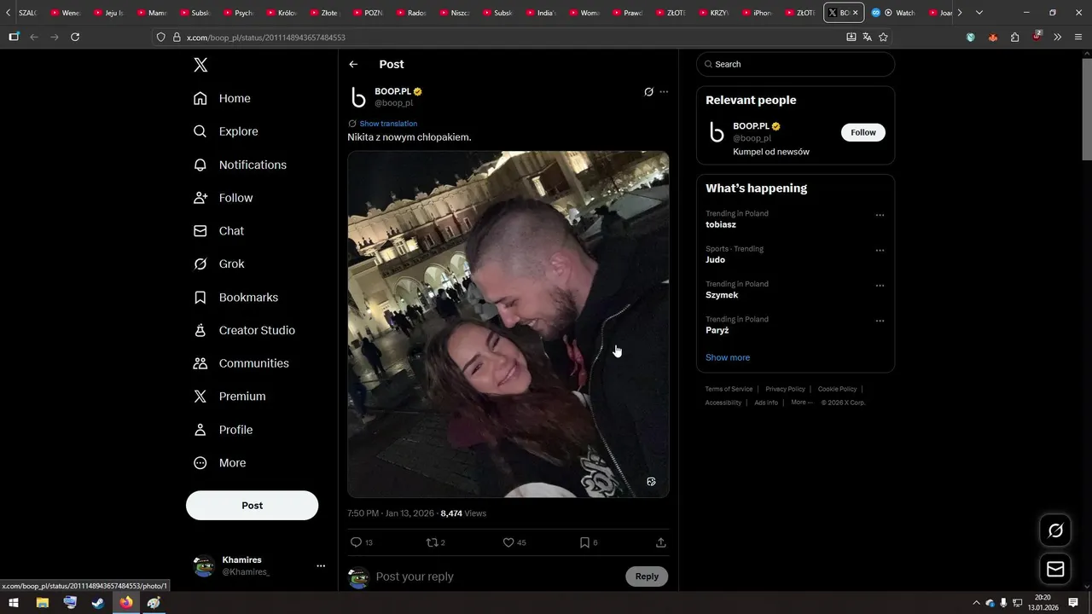This screenshot has height=614, width=1092.
Task: Open the list all tabs dropdown
Action: (x=979, y=13)
